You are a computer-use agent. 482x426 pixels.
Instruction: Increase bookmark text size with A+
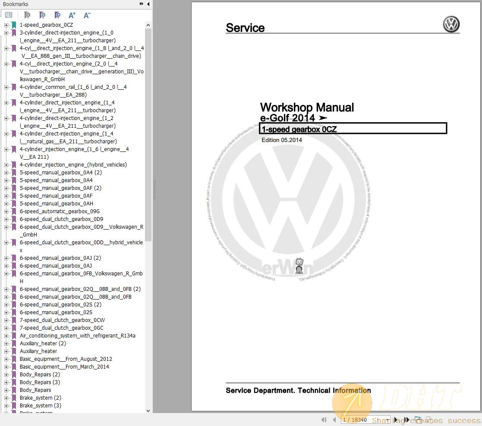click(72, 15)
